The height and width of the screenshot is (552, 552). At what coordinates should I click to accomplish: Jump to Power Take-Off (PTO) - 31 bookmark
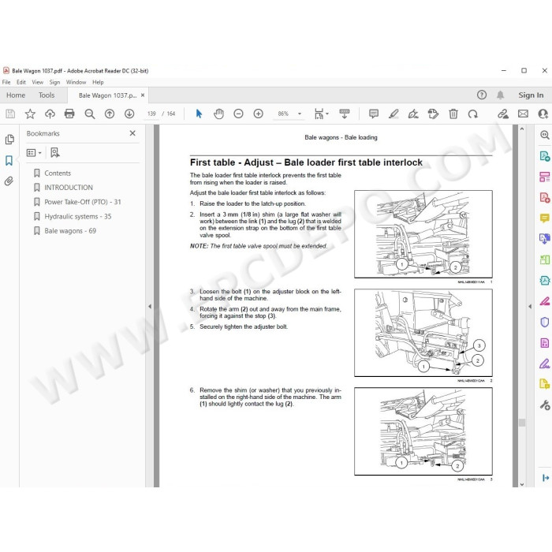[x=83, y=202]
